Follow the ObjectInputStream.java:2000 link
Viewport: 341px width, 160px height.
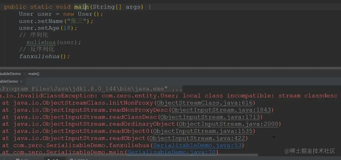[229, 124]
